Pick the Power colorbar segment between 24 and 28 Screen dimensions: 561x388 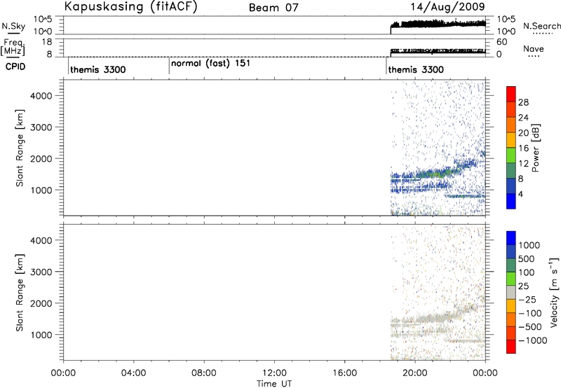(x=511, y=110)
